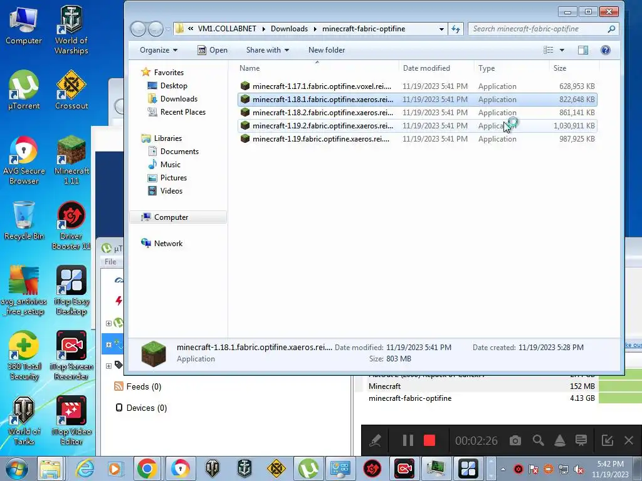Go back with Explorer back arrow

pyautogui.click(x=138, y=29)
